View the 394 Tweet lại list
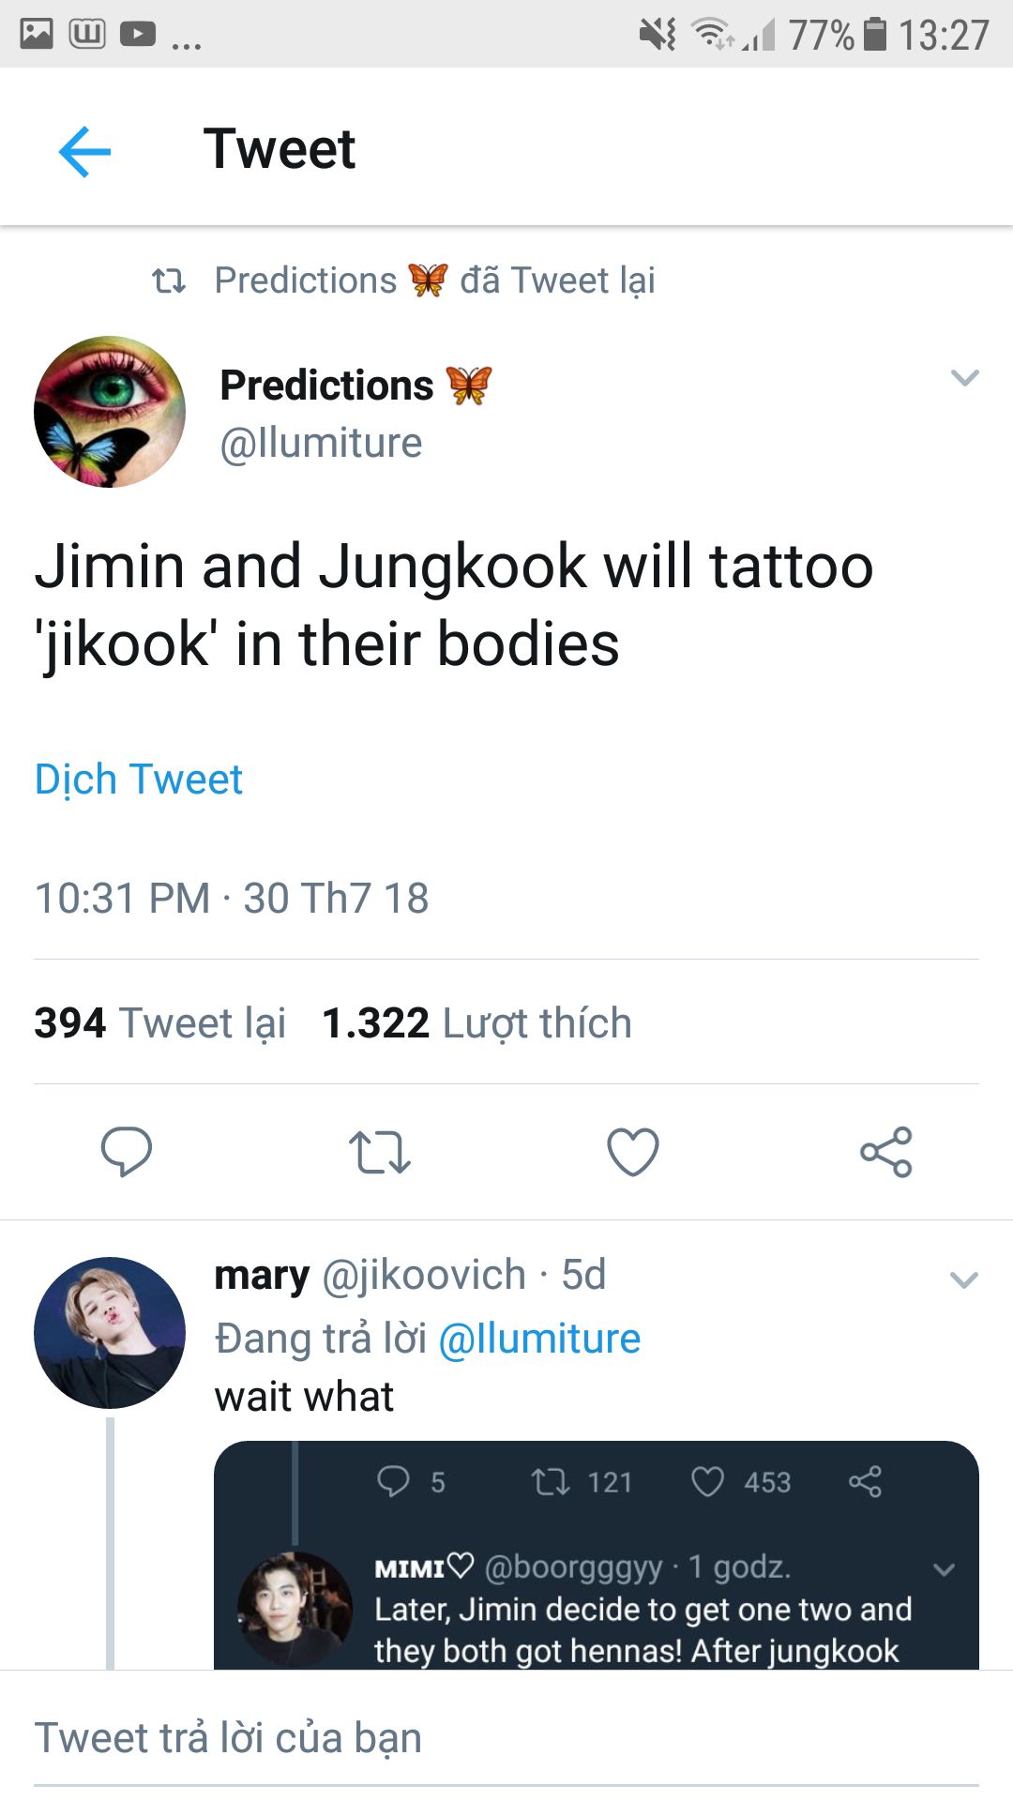Screen dimensions: 1013x1801 click(x=160, y=1023)
